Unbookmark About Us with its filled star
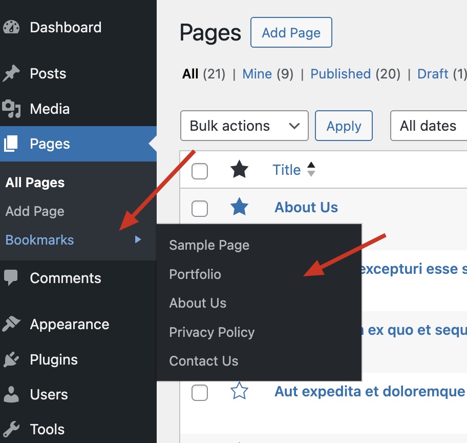467x443 pixels. (x=239, y=207)
